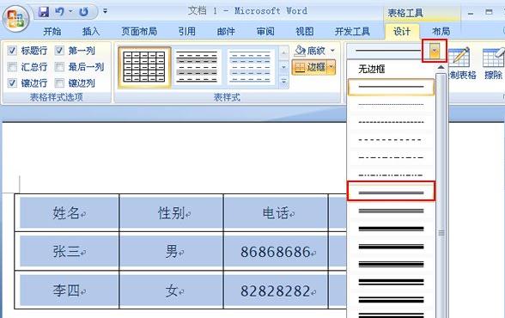Select the 设计 table tools tab

[x=402, y=31]
